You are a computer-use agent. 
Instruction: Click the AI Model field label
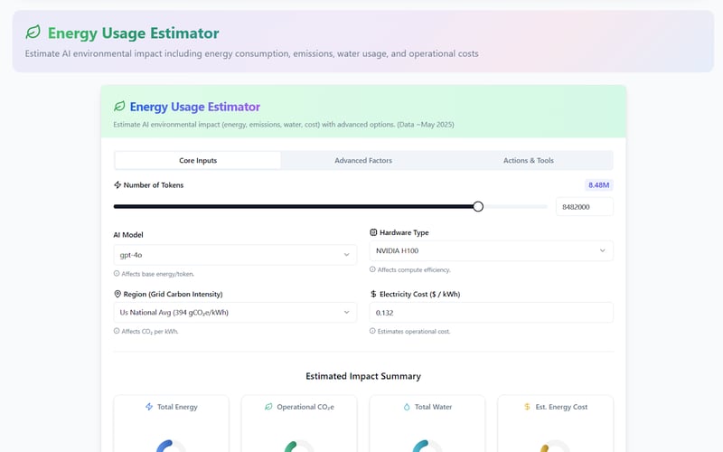coord(128,235)
